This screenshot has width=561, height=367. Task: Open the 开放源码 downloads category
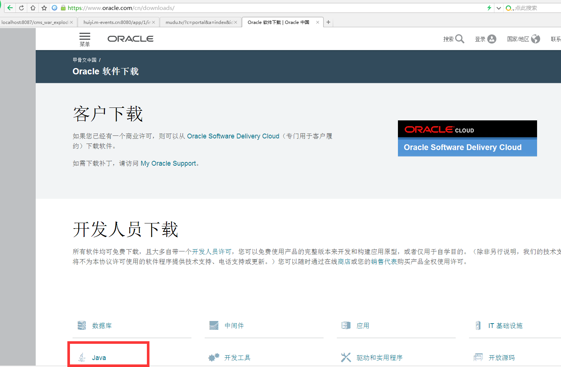point(502,358)
